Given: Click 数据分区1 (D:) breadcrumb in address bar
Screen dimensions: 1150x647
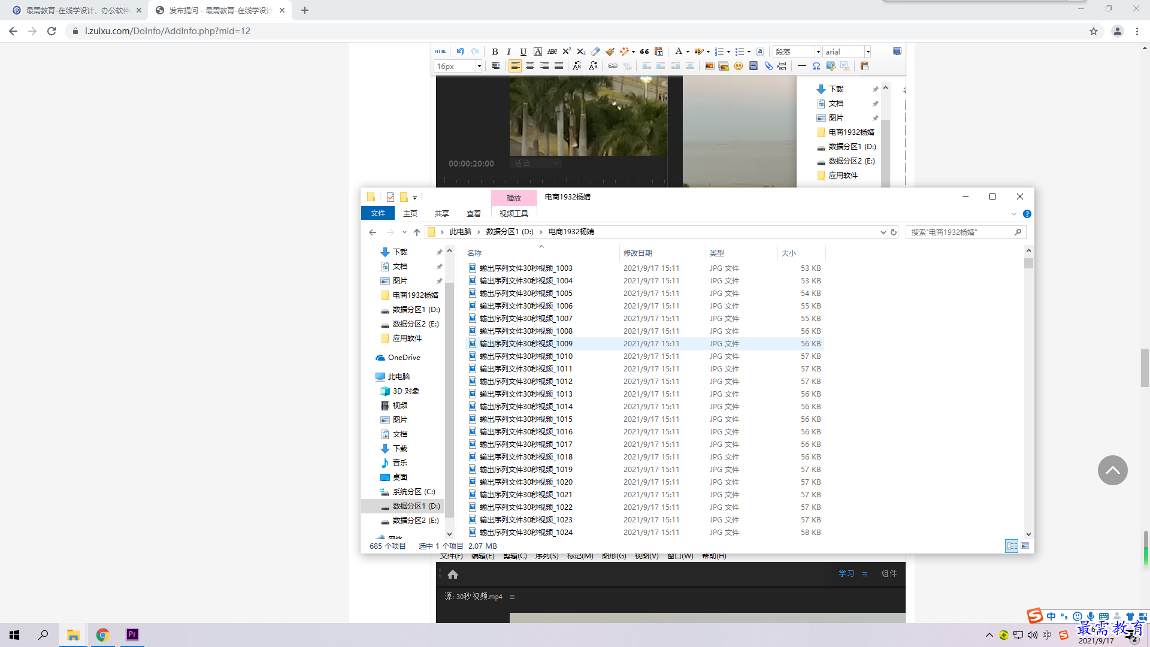Looking at the screenshot, I should [510, 232].
